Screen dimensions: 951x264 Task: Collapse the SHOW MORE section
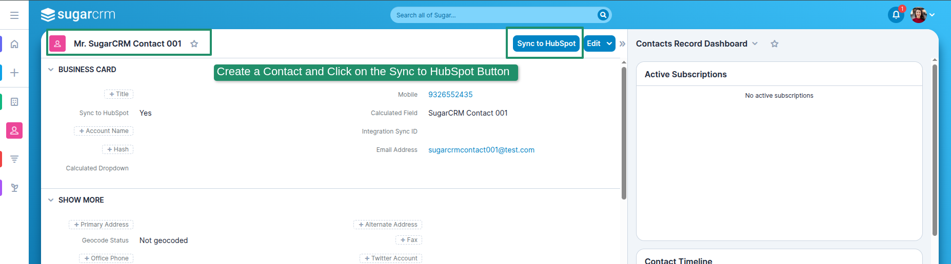pos(51,200)
